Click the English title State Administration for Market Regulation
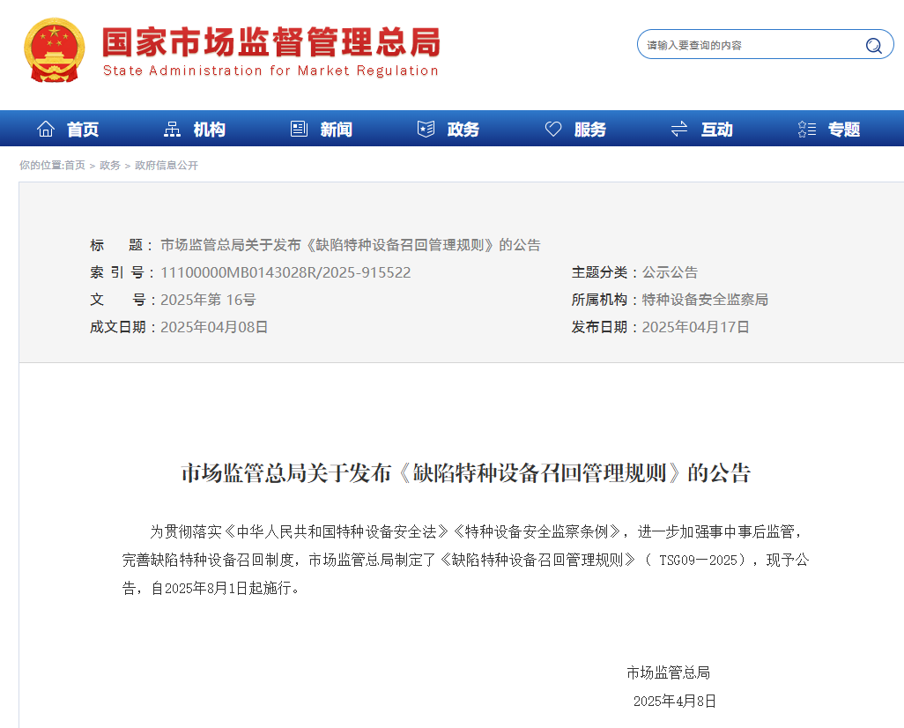This screenshot has height=728, width=904. pyautogui.click(x=270, y=71)
